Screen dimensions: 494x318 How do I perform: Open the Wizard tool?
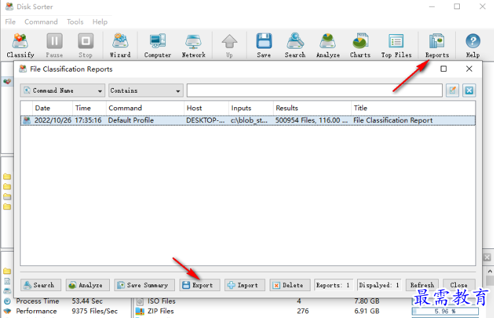click(x=120, y=45)
